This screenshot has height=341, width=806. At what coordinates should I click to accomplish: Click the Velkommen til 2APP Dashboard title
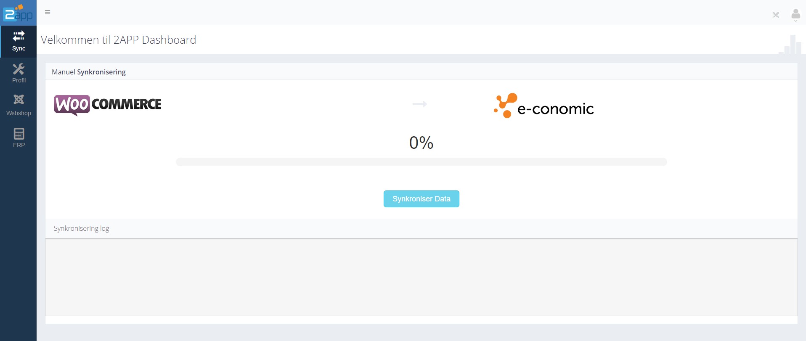(x=119, y=40)
